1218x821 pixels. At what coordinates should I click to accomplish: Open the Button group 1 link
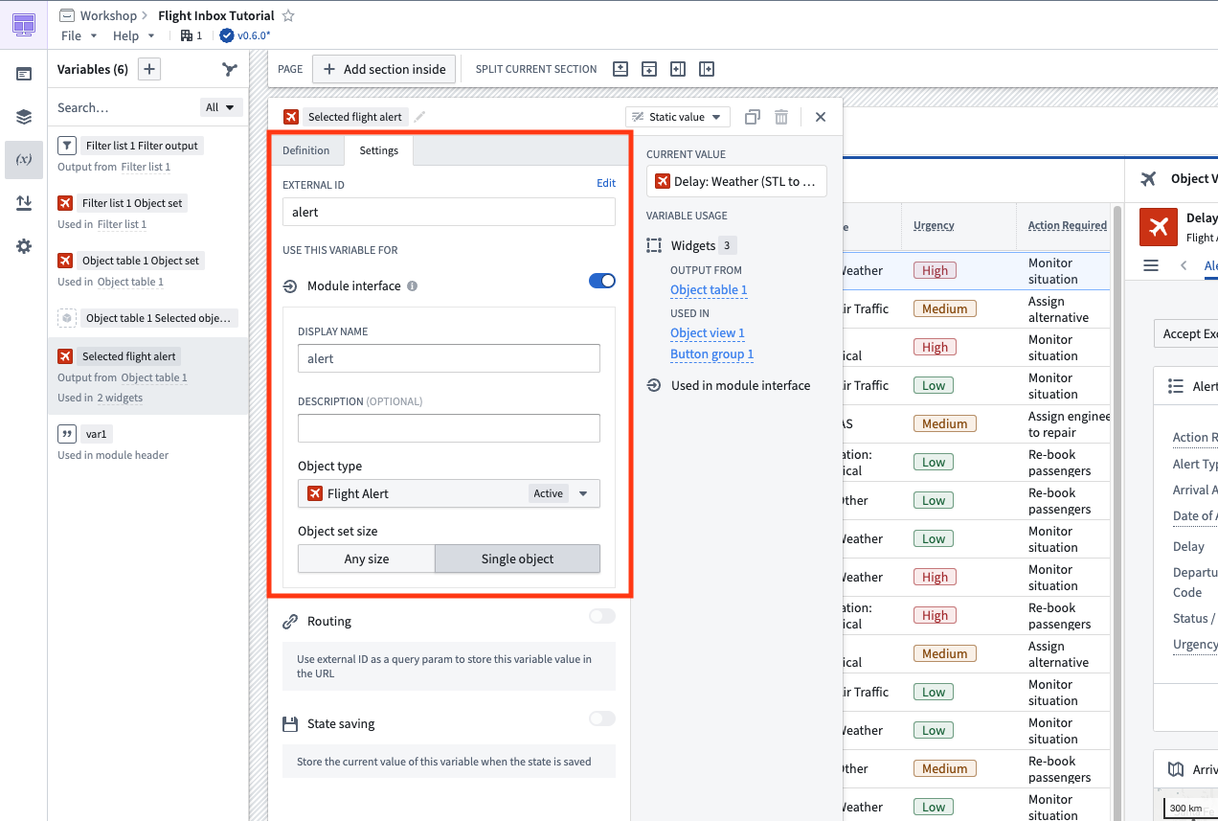[712, 354]
